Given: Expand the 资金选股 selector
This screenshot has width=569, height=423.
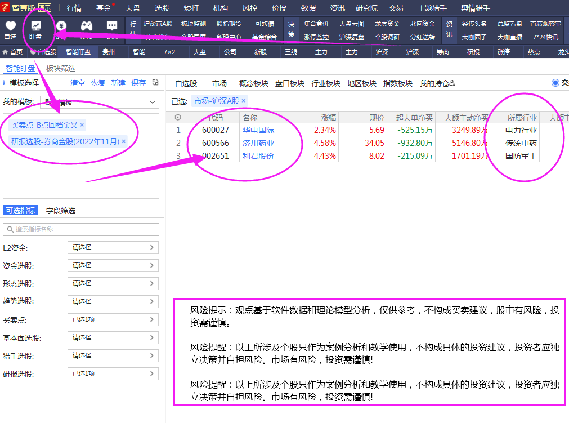Looking at the screenshot, I should [113, 266].
